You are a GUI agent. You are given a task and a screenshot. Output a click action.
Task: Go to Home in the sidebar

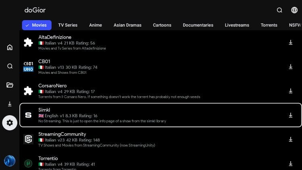(10, 48)
